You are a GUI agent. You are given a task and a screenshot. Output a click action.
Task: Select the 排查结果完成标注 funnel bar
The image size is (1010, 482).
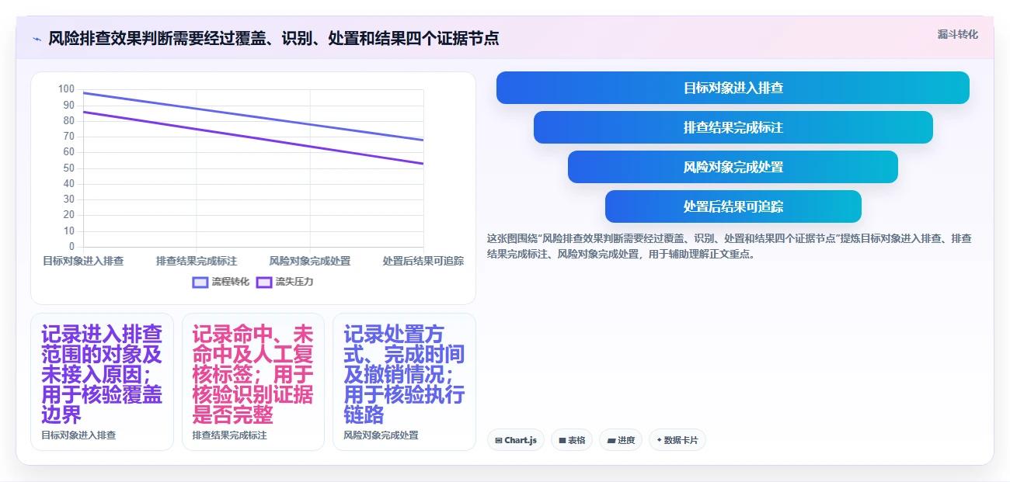tap(733, 127)
